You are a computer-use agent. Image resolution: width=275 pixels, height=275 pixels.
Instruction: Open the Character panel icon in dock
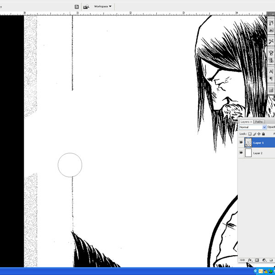(x=271, y=71)
